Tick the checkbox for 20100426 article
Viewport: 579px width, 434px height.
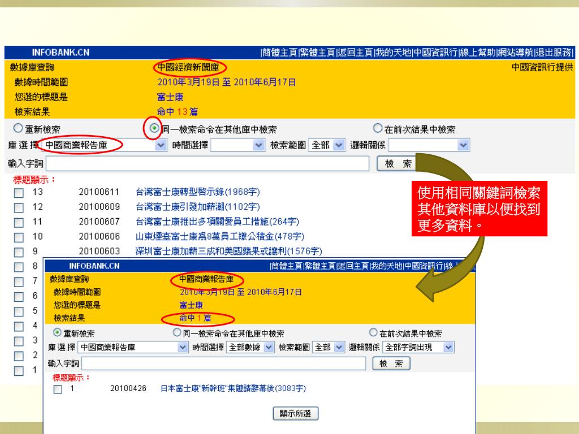pos(58,389)
